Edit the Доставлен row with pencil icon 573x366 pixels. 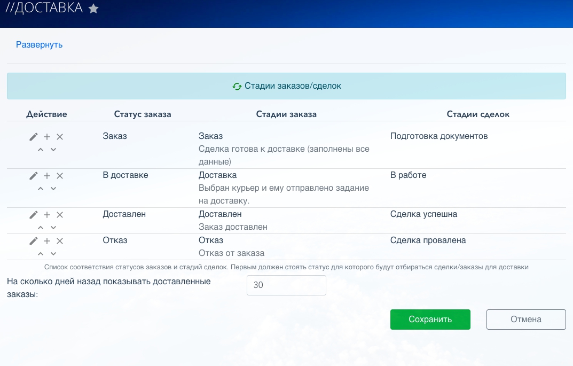point(34,215)
